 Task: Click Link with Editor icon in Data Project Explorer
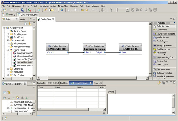[x=30, y=24]
